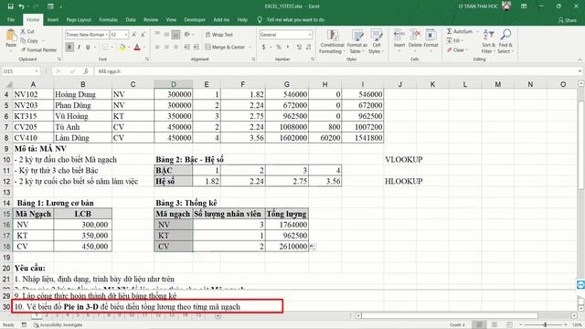
Task: Click the Save icon in the quick access toolbar
Action: [10, 6]
